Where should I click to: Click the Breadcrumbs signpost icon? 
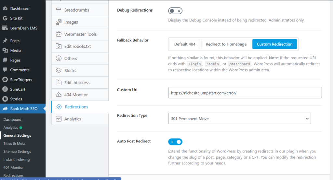click(x=59, y=10)
